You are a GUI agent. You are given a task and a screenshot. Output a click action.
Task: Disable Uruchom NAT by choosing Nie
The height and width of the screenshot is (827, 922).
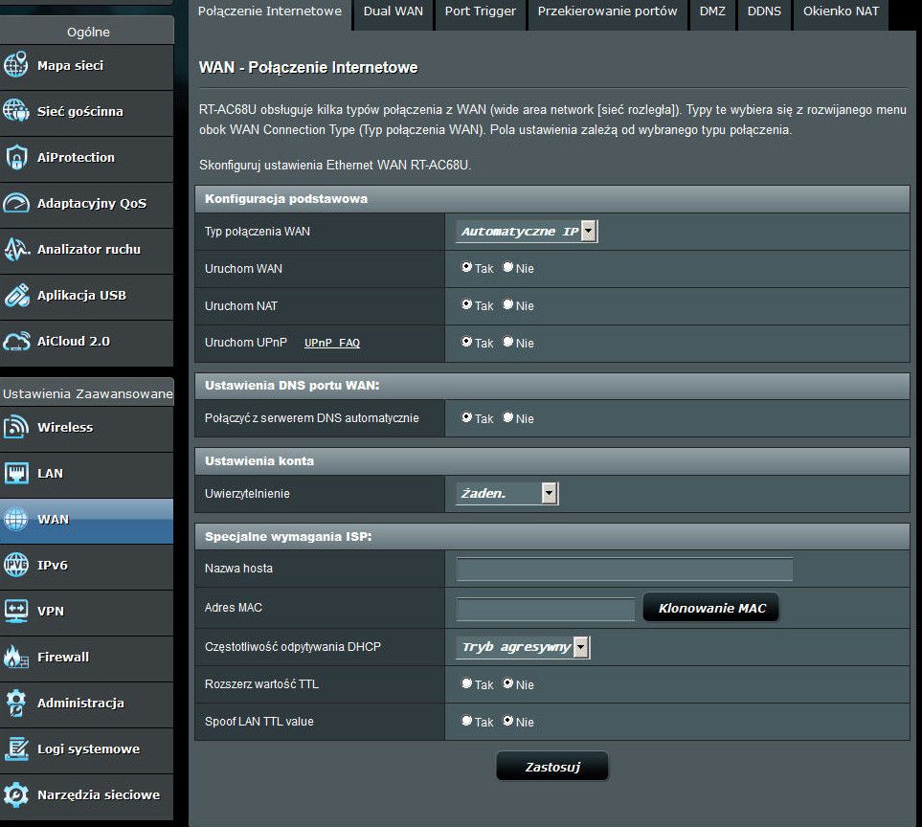pos(508,305)
